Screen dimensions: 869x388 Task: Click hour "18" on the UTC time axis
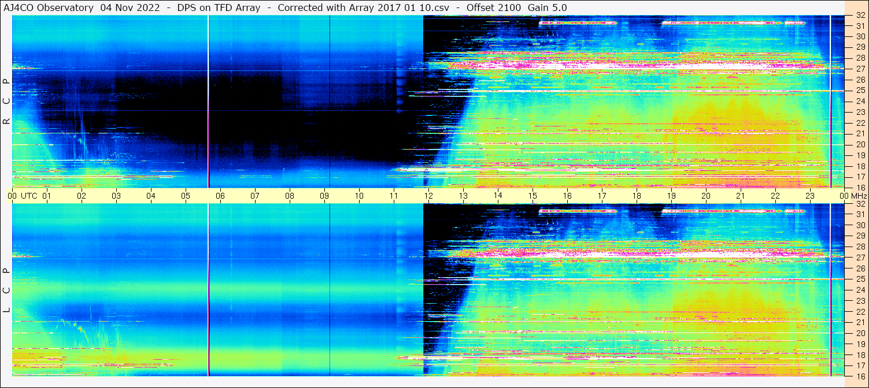click(637, 196)
